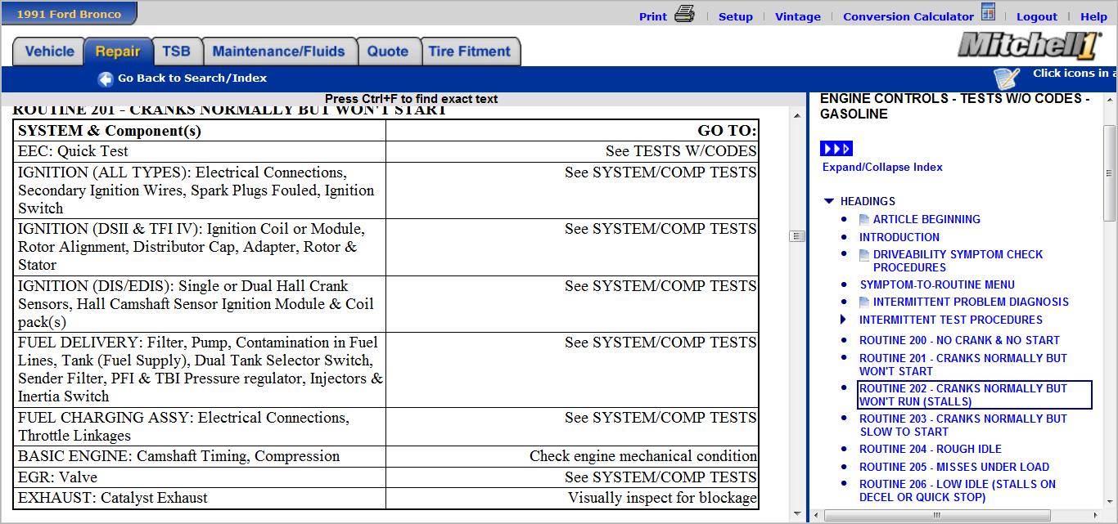
Task: Click the main content vertical scrollbar down arrow
Action: coord(797,514)
